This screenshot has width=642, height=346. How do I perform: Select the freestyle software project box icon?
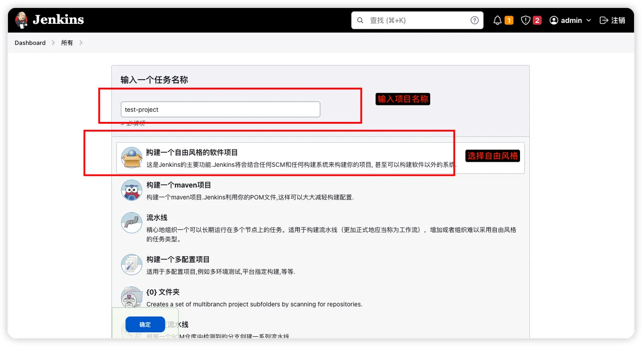(x=132, y=158)
